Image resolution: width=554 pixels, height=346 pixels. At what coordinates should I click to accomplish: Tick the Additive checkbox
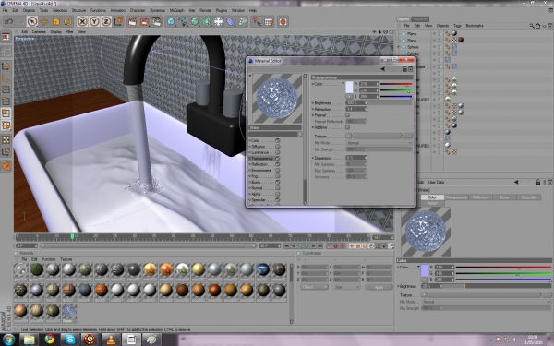click(x=348, y=127)
